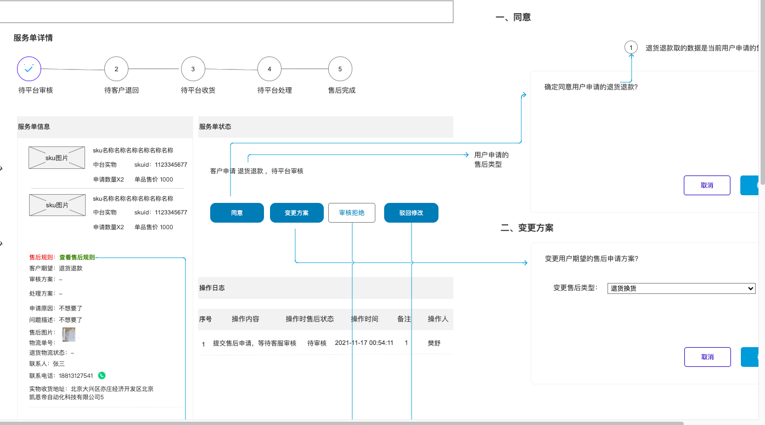The height and width of the screenshot is (425, 765).
Task: Click the 待审核 status cell
Action: click(317, 343)
